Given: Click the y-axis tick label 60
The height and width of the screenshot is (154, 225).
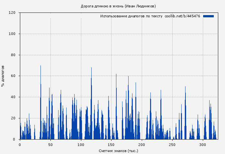Looking at the screenshot, I should (x=14, y=76).
